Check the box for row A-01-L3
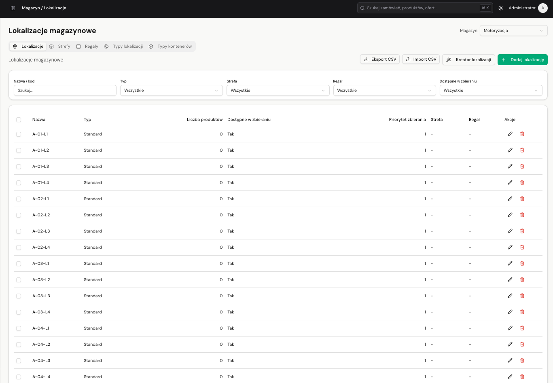The width and height of the screenshot is (553, 383). [19, 167]
